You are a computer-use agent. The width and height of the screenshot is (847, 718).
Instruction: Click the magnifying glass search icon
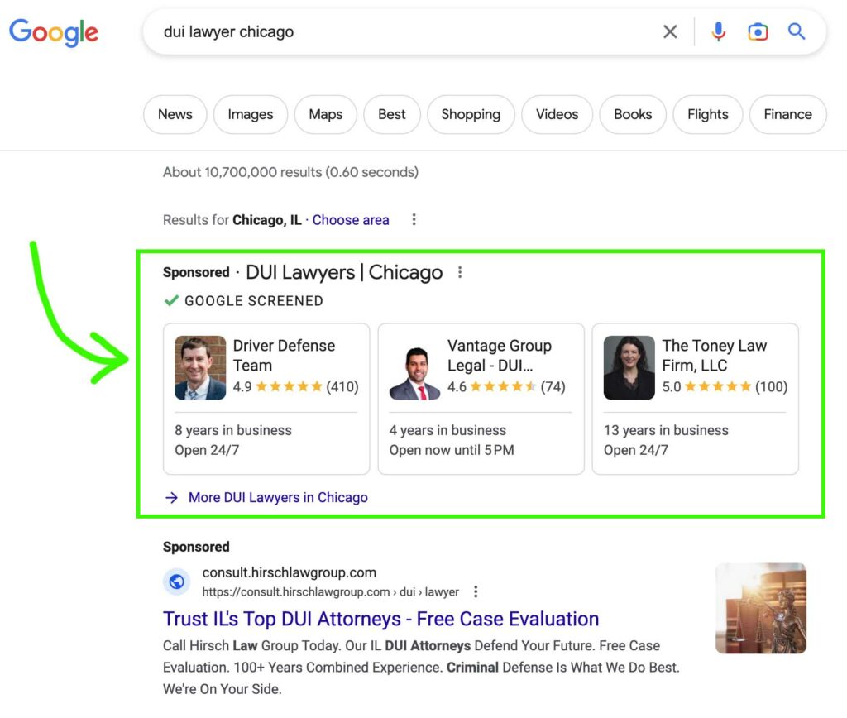point(797,32)
